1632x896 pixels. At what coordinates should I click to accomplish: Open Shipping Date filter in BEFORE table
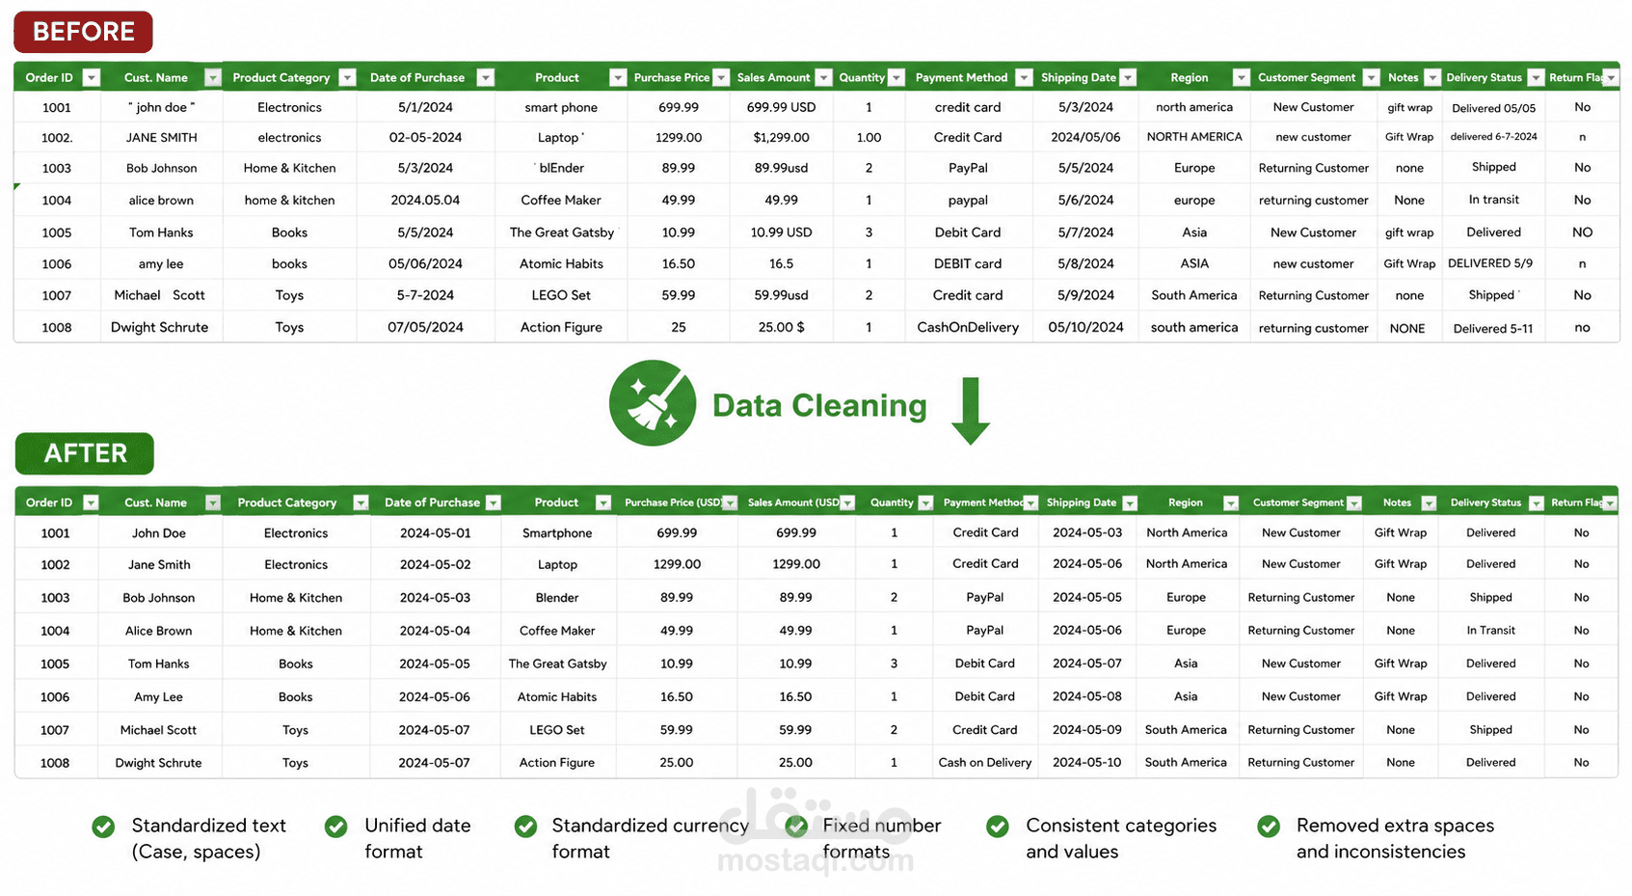(x=1128, y=77)
